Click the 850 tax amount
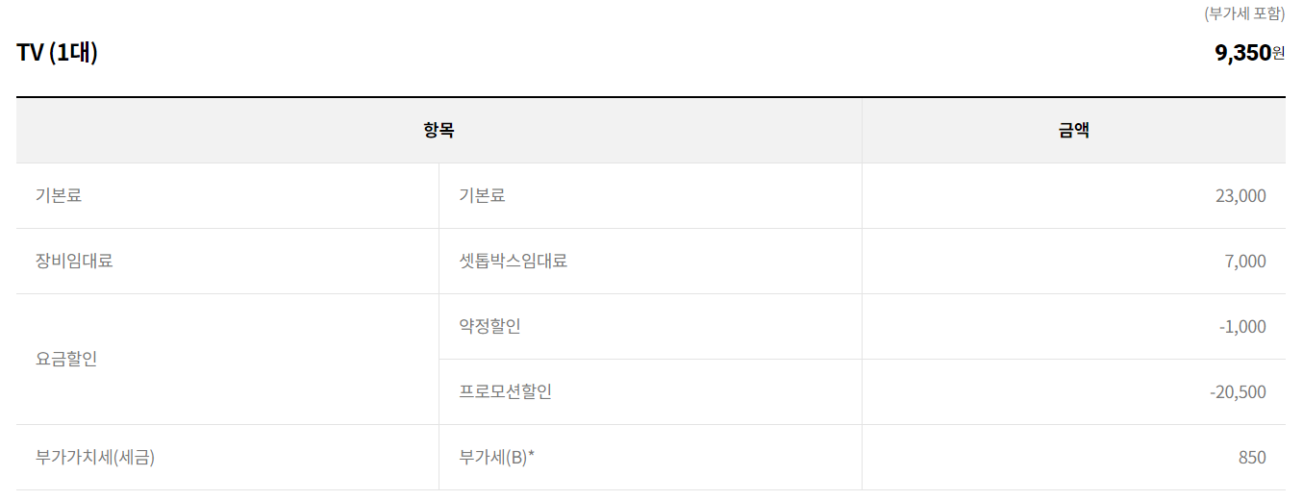Screen dimensions: 1303x501 (1252, 458)
